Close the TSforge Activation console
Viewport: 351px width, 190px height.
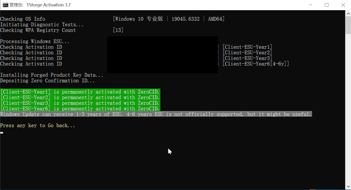click(343, 5)
